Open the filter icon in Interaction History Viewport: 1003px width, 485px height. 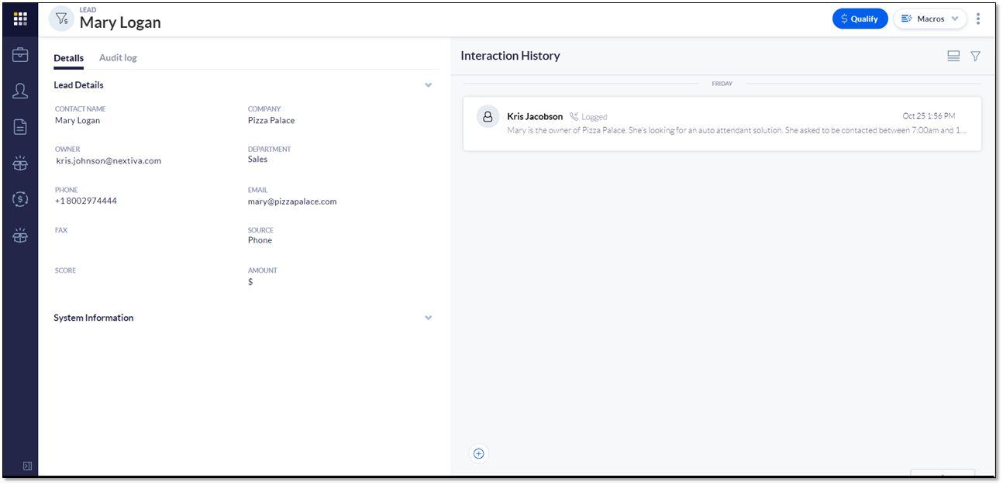tap(975, 56)
